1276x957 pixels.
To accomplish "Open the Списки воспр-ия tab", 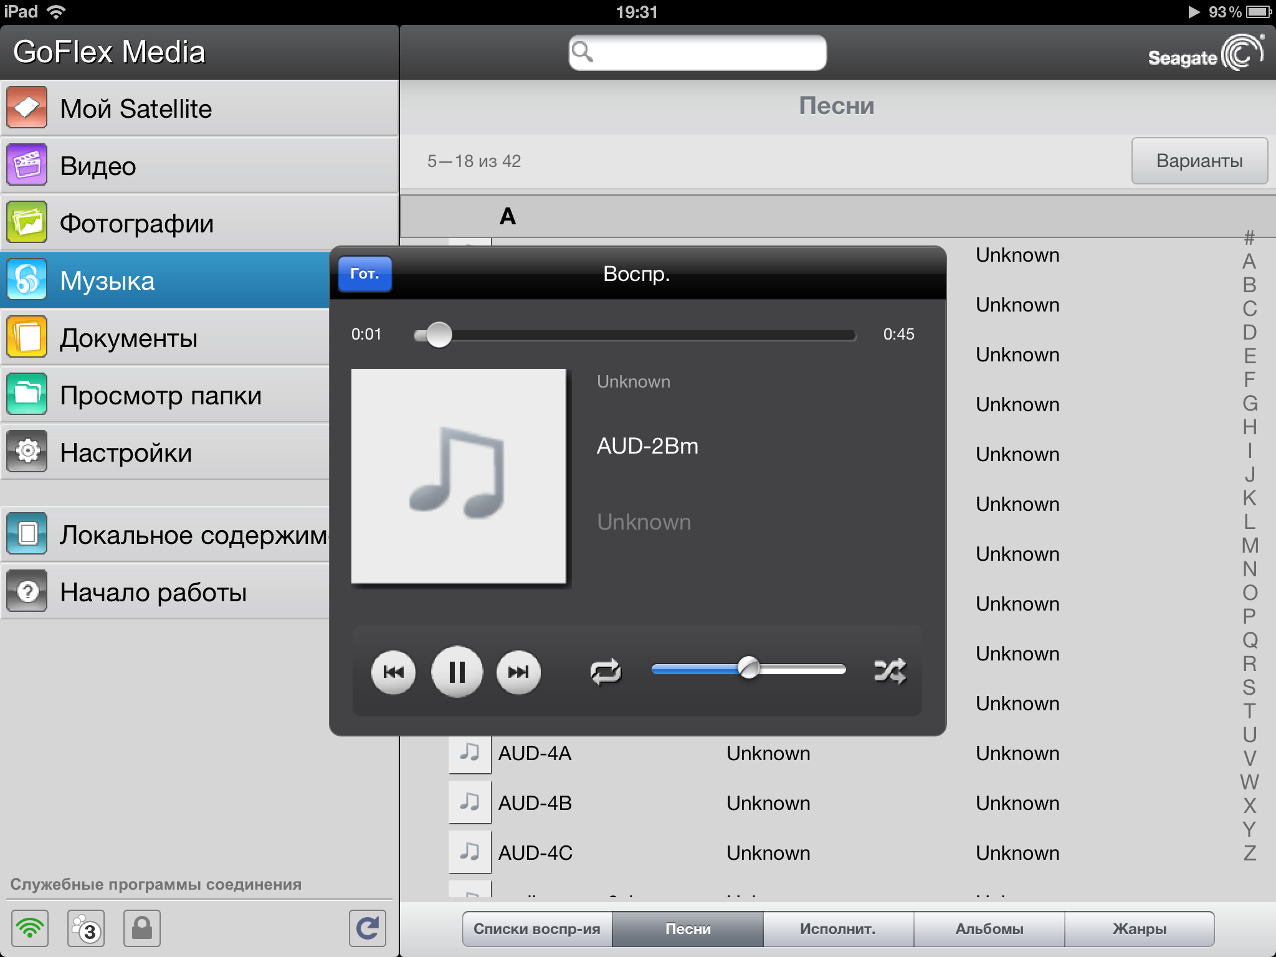I will (536, 929).
